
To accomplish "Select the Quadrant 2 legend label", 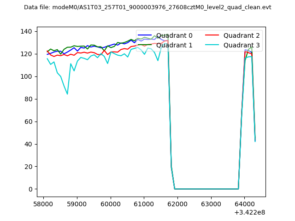I will (242, 35).
